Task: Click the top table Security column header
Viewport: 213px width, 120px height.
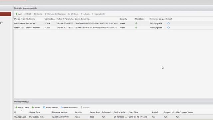Action: (x=123, y=19)
